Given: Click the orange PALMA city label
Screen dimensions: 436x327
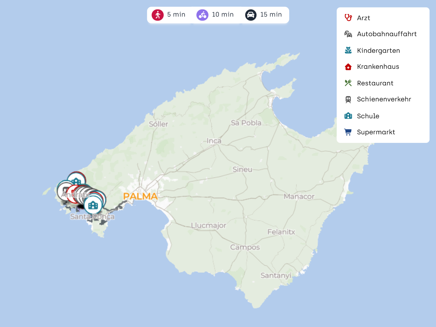Looking at the screenshot, I should tap(140, 196).
